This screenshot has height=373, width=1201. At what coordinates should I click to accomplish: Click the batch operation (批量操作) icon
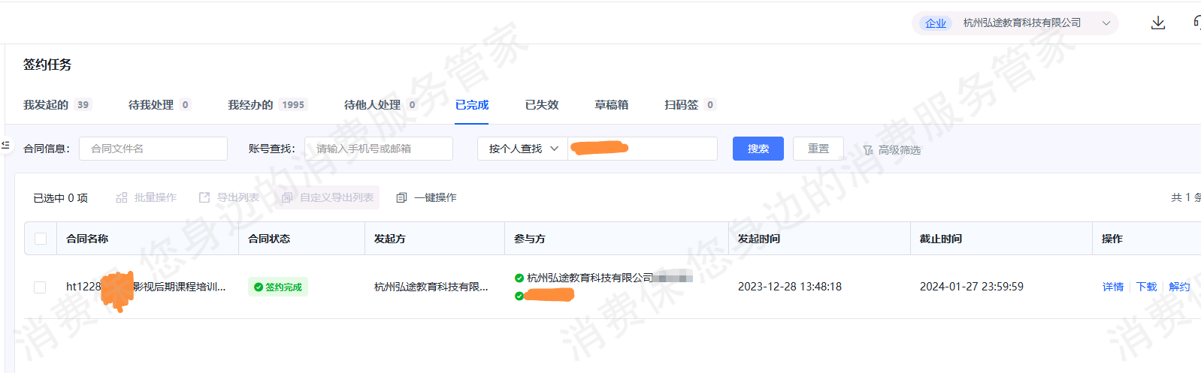pyautogui.click(x=122, y=197)
